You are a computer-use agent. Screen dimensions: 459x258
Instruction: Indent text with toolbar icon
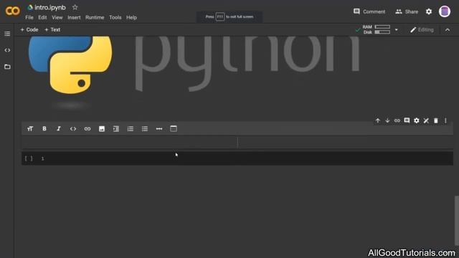pyautogui.click(x=116, y=129)
